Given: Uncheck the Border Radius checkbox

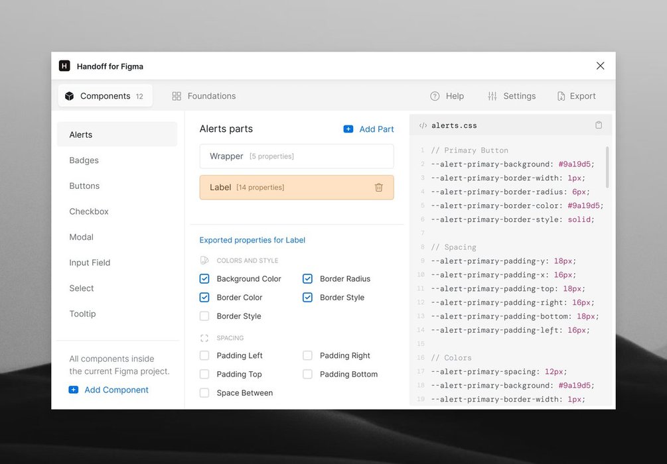Looking at the screenshot, I should 307,279.
